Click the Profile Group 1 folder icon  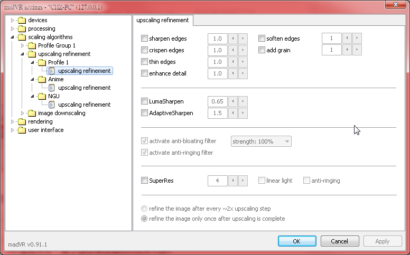[32, 45]
